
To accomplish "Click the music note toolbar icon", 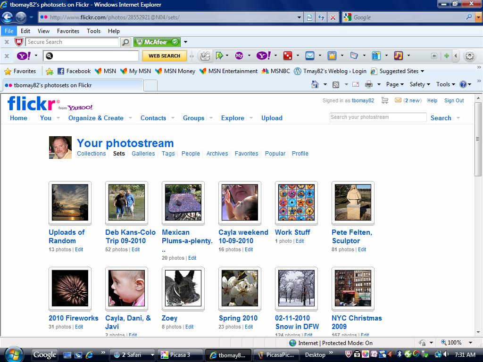I will click(x=398, y=56).
